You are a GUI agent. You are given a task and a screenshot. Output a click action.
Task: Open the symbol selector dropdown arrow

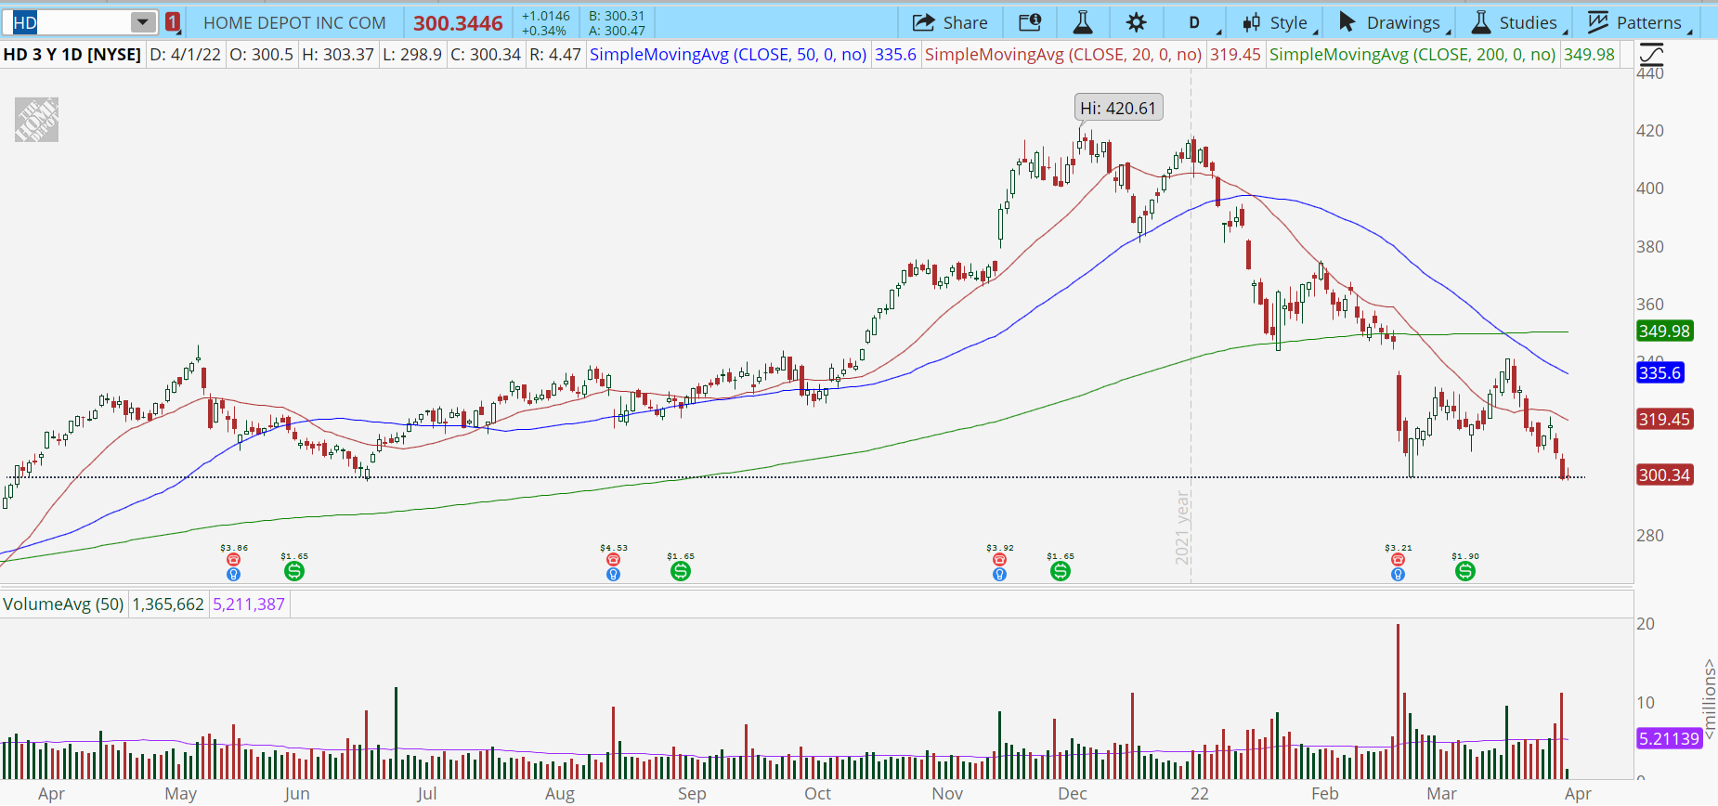pos(143,22)
